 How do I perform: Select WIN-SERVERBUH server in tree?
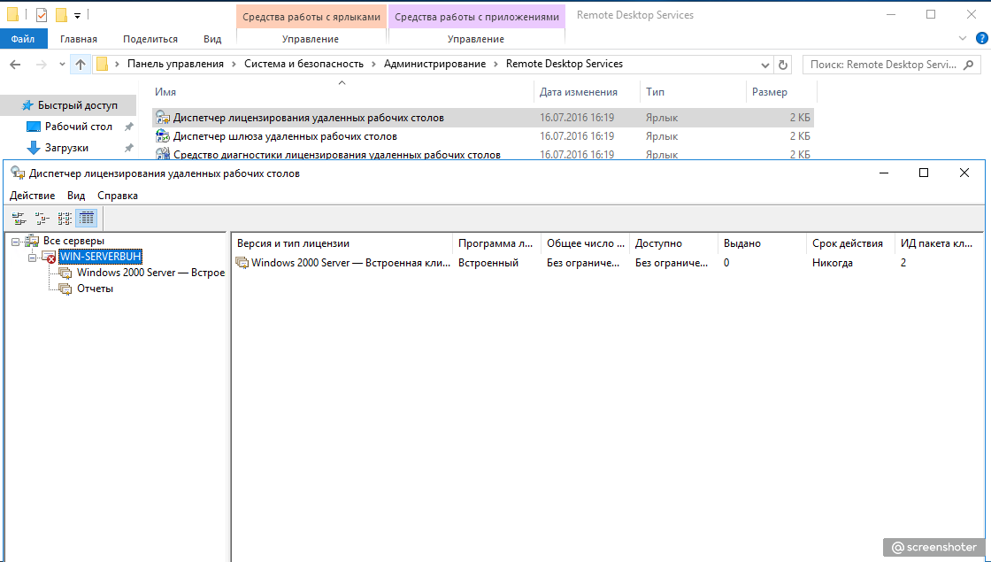coord(100,257)
